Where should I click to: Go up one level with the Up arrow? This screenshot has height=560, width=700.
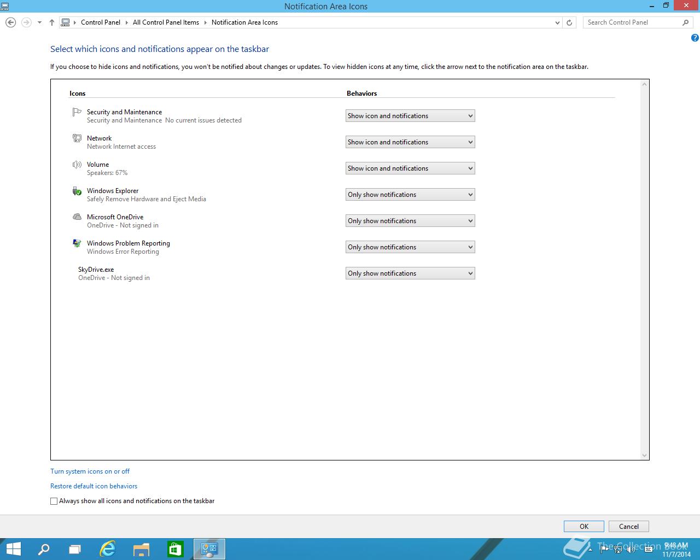point(52,22)
